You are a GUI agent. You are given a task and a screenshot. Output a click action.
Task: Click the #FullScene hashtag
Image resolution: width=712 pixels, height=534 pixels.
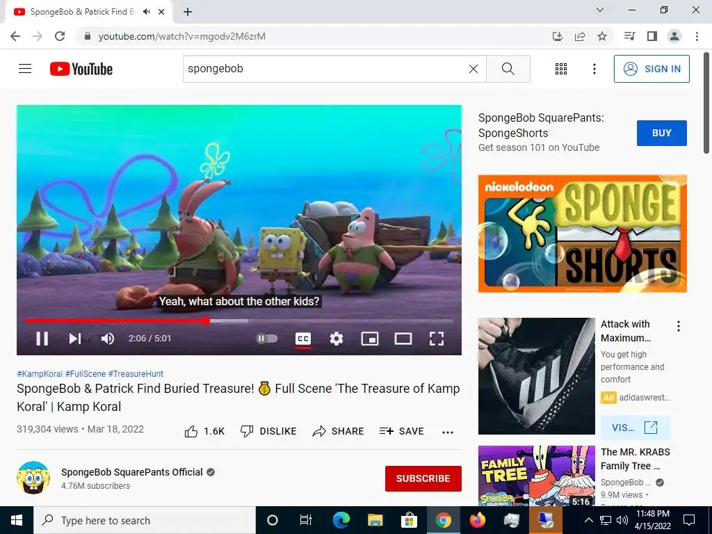pyautogui.click(x=86, y=373)
